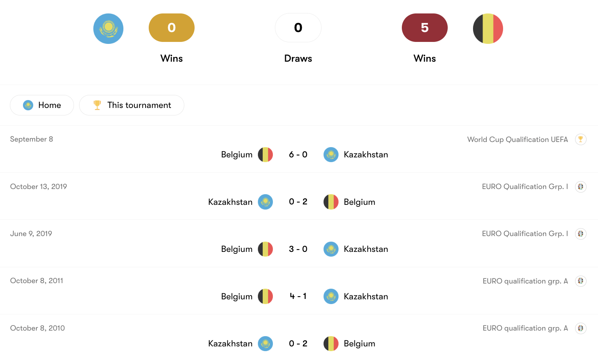Click the Kazakhstan Wins badge showing 0
The height and width of the screenshot is (363, 598).
tap(171, 28)
